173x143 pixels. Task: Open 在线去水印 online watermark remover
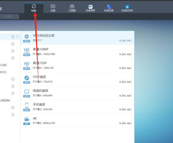coord(127,8)
